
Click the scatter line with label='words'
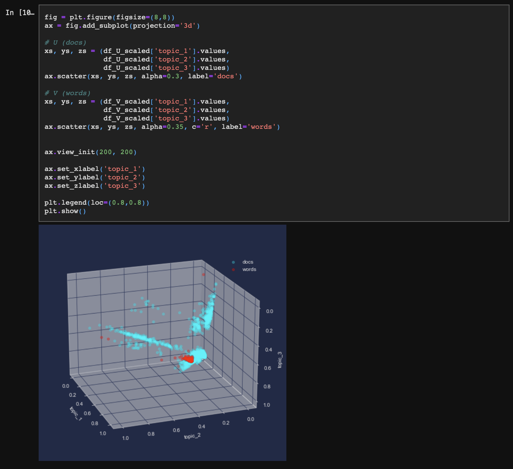click(x=162, y=127)
